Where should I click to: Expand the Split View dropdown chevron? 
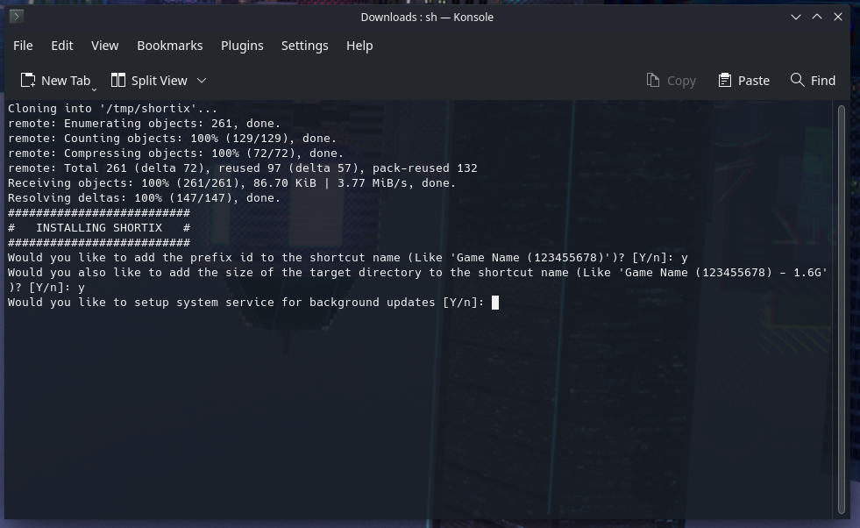point(202,81)
